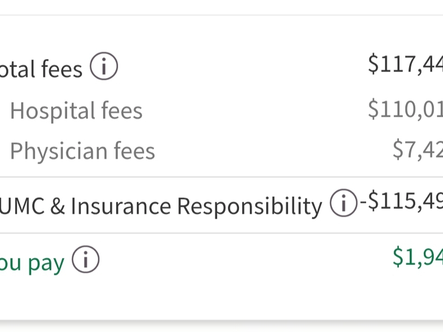Click blank space between Physician fees and its amount

coord(273,151)
